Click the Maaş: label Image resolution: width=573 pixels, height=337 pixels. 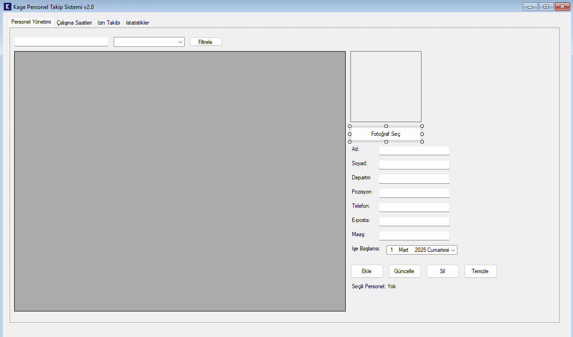pyautogui.click(x=358, y=234)
